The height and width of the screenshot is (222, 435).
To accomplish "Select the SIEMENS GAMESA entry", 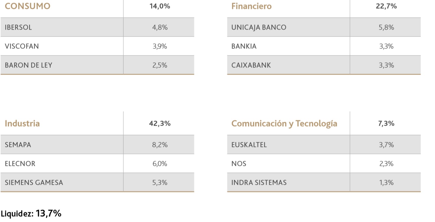I will pos(34,183).
